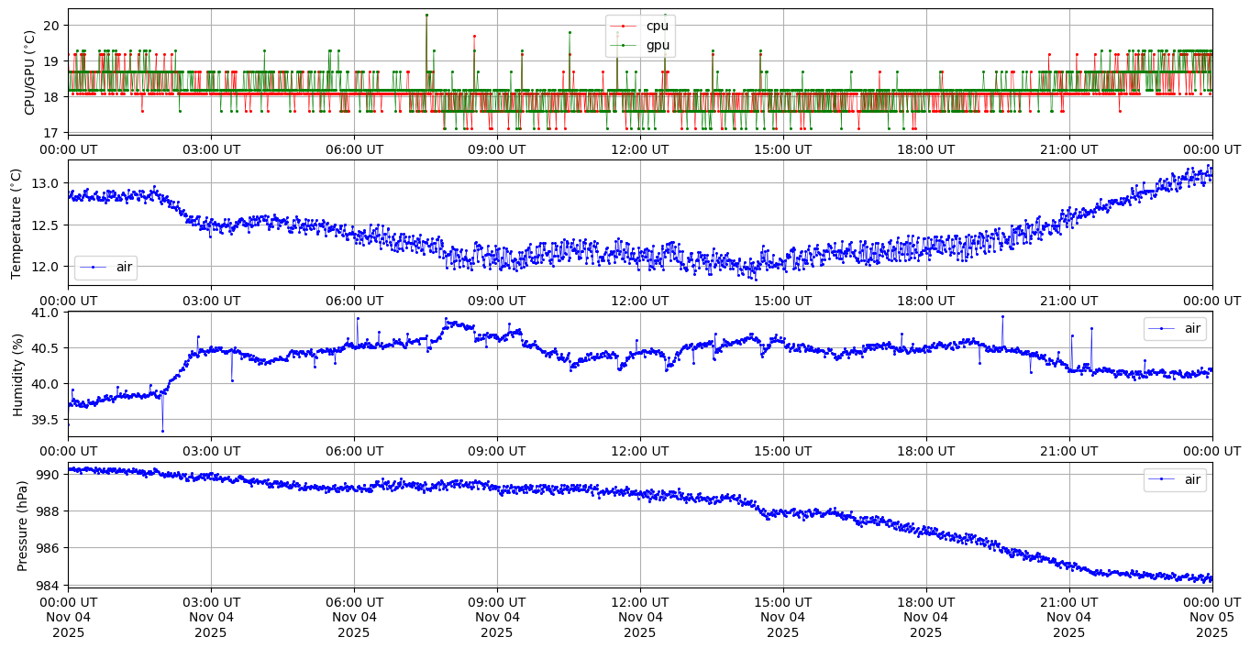1250x648 pixels.
Task: Click the Temperature (°C) y-axis label
Action: click(x=16, y=224)
